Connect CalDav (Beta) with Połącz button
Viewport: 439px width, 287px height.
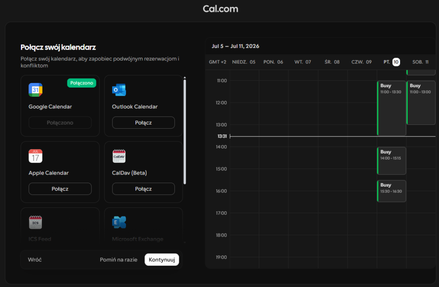click(143, 189)
